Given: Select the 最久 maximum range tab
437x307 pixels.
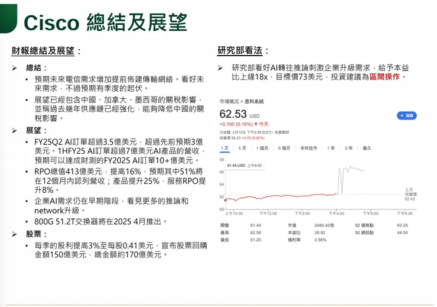Looking at the screenshot, I should 367,148.
